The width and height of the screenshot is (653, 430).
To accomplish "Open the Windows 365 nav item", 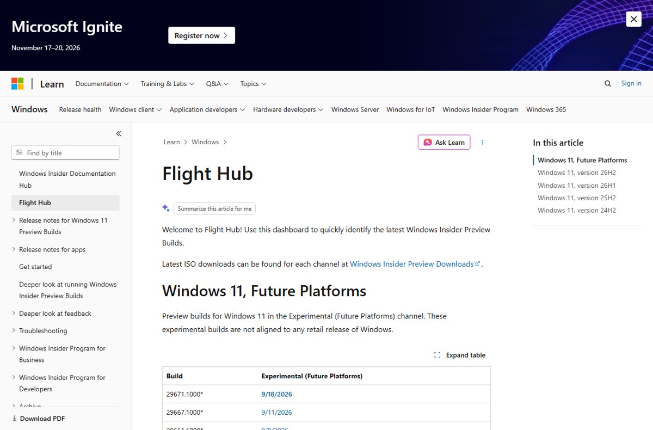I will pyautogui.click(x=546, y=109).
